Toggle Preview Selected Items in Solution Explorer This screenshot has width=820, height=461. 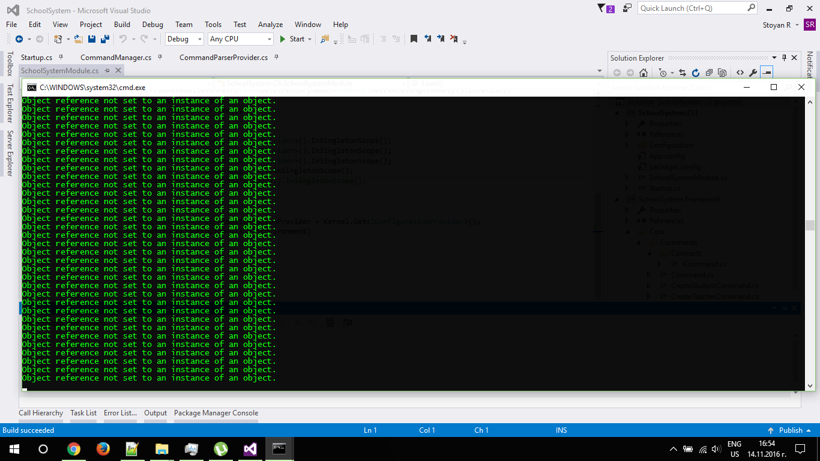coord(767,73)
